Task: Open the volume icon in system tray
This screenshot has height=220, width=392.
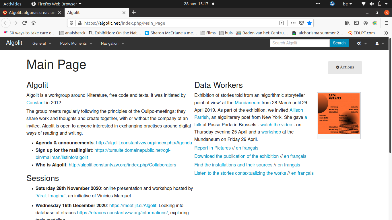Action: (x=372, y=4)
